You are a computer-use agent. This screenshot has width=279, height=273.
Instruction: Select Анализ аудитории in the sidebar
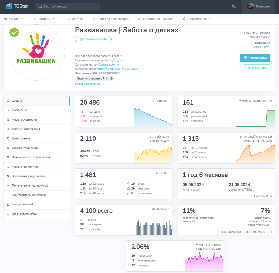24,120
